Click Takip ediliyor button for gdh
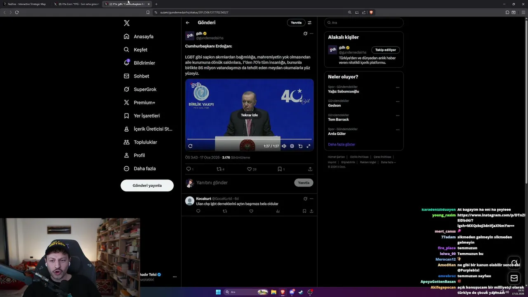This screenshot has height=297, width=528. point(386,50)
